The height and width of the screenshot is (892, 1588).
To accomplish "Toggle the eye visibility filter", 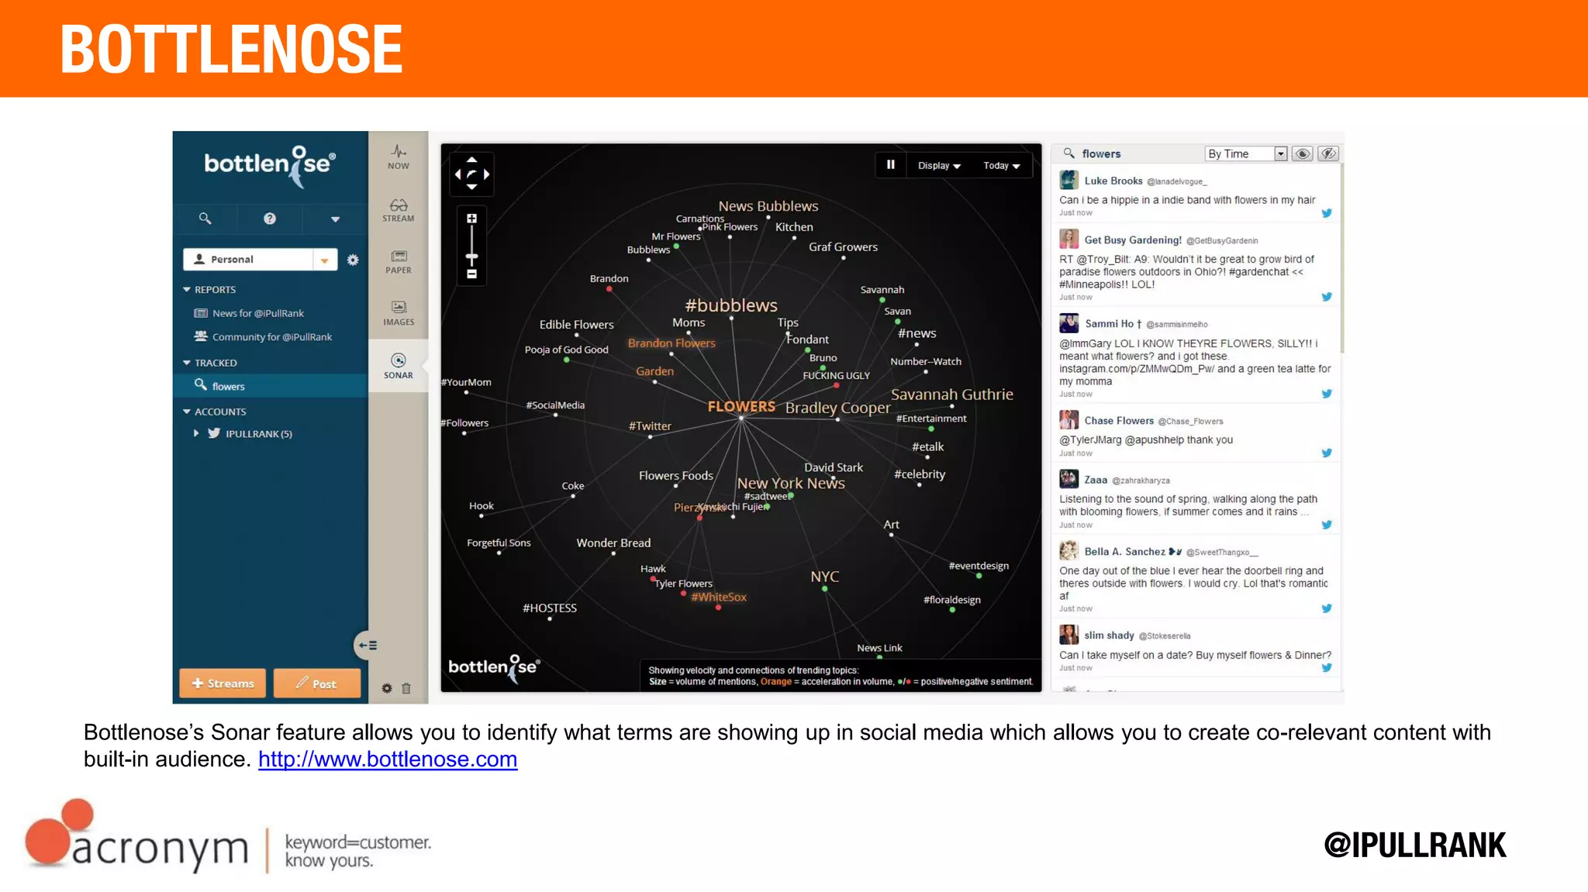I will 1303,153.
